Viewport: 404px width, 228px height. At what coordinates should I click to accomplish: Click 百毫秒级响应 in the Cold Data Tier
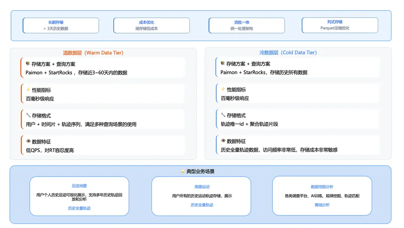(x=235, y=98)
